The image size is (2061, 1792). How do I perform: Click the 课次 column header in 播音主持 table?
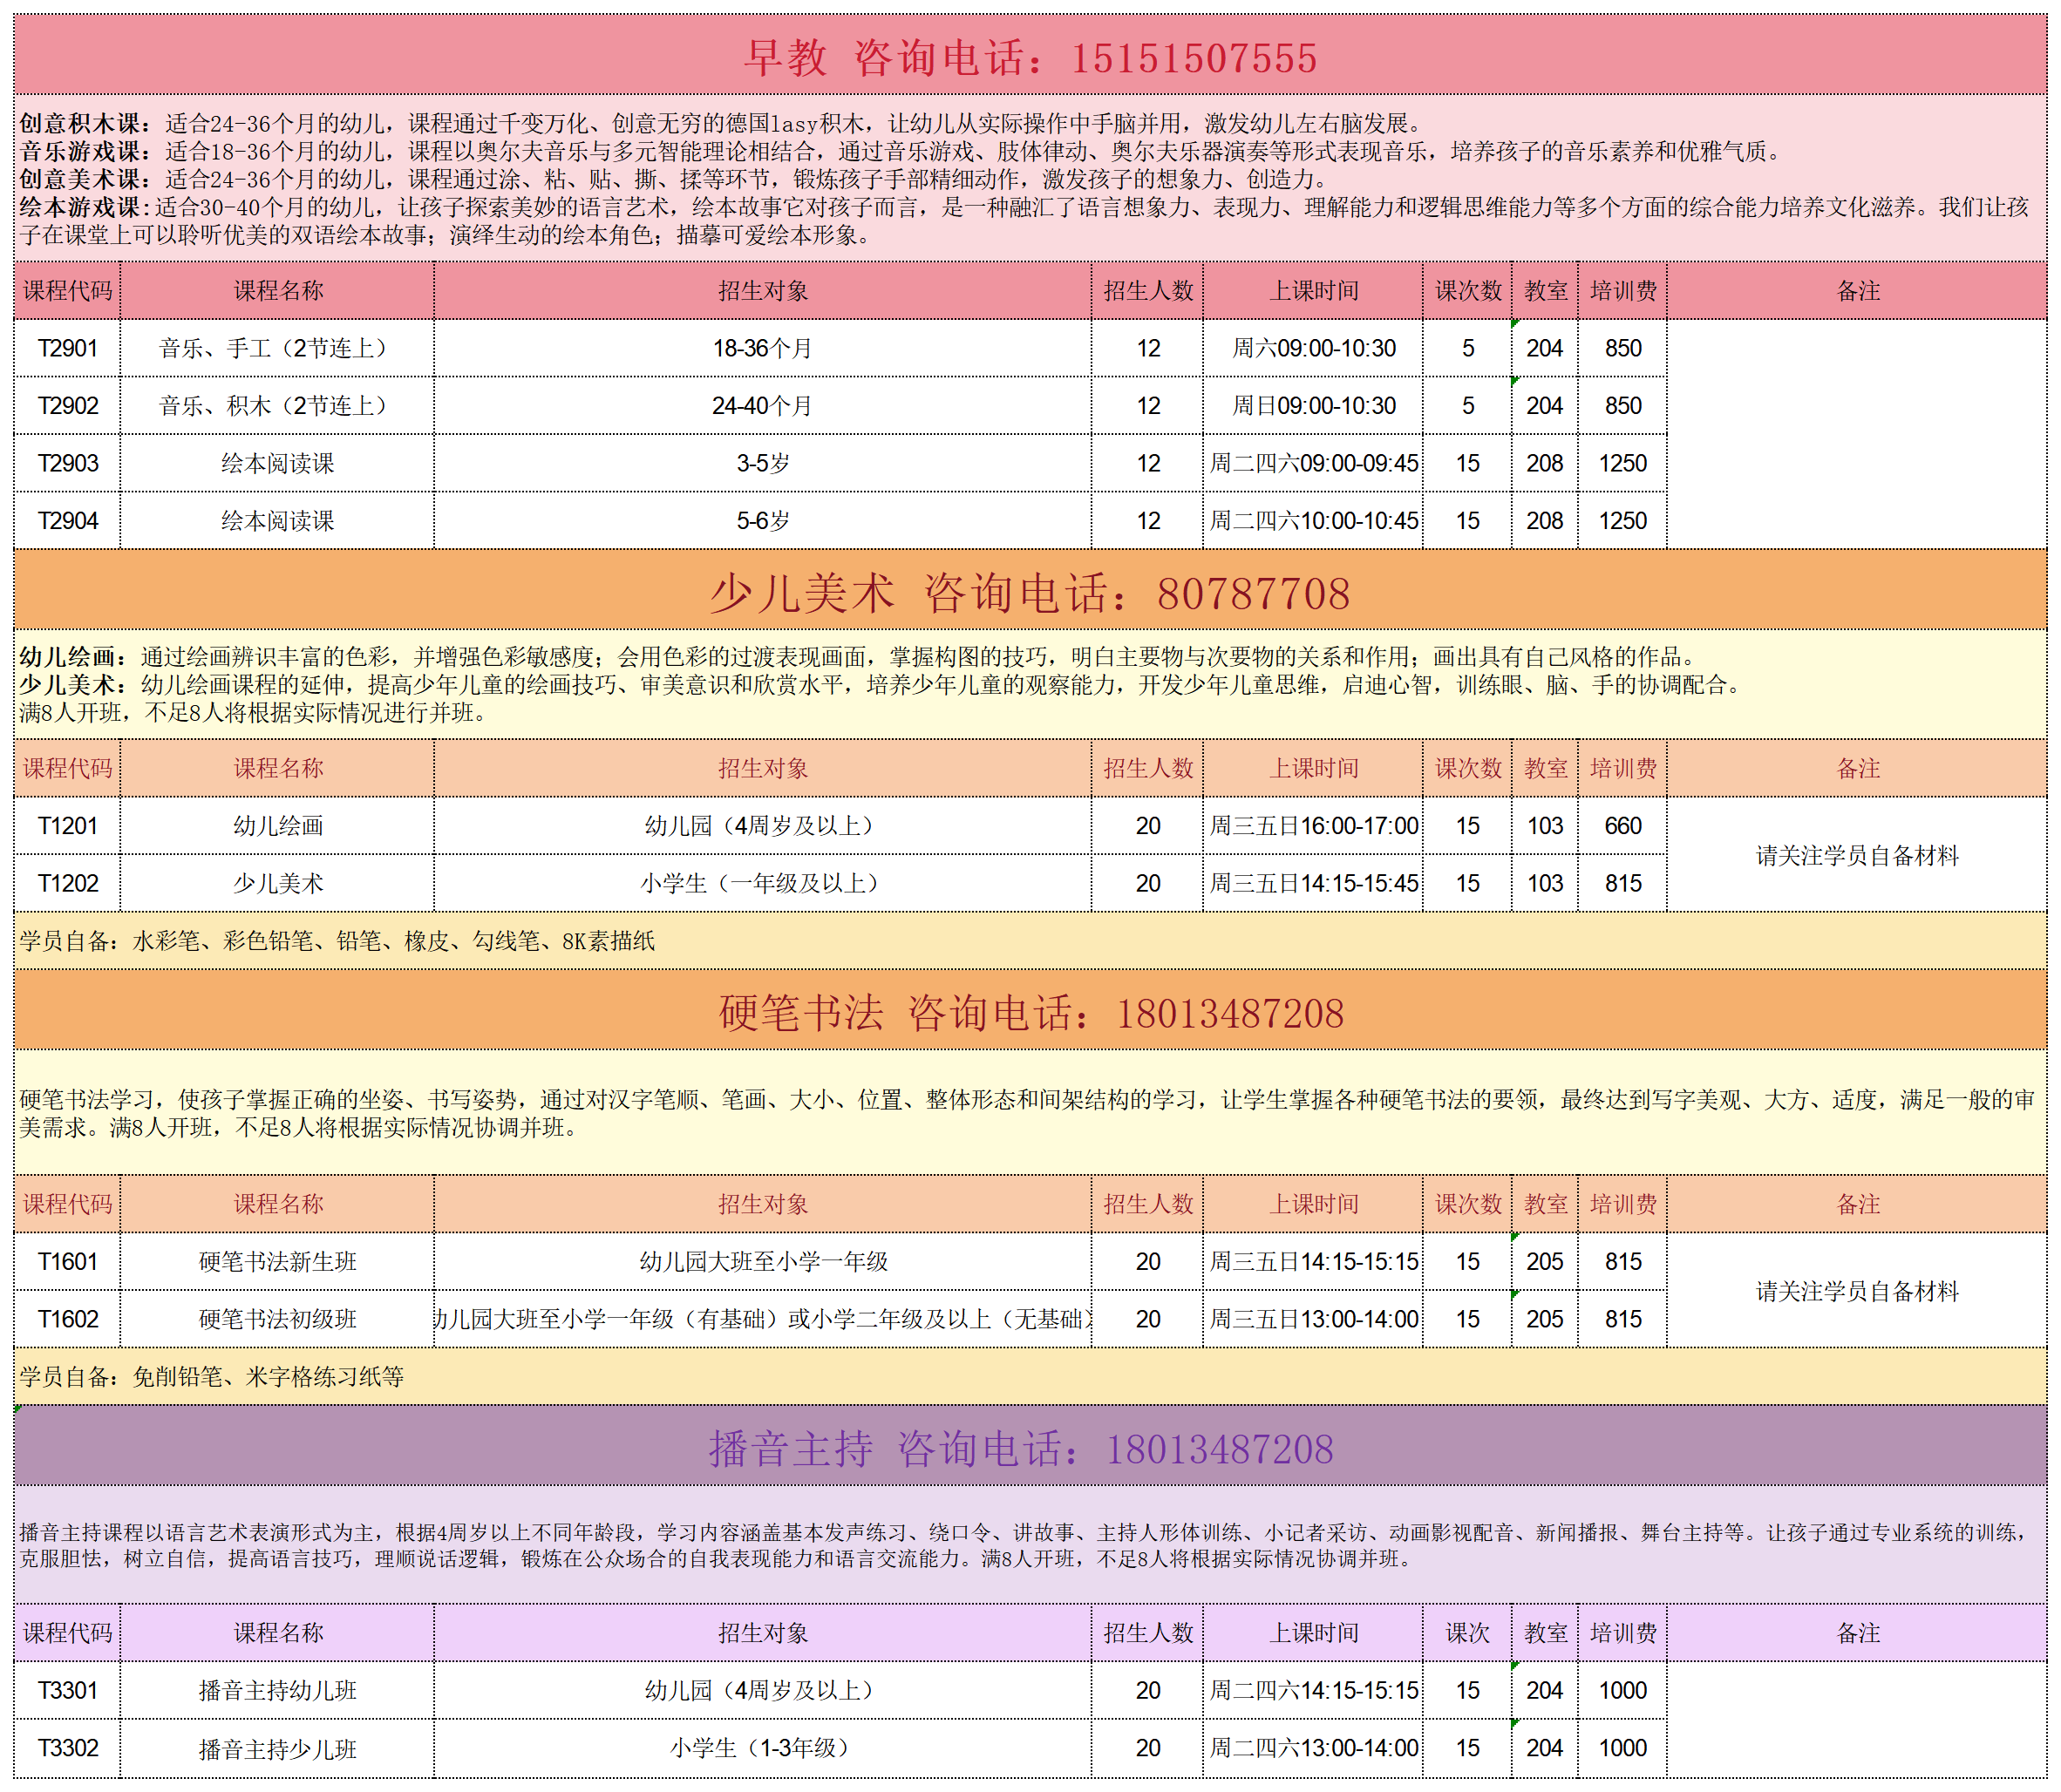(1467, 1633)
